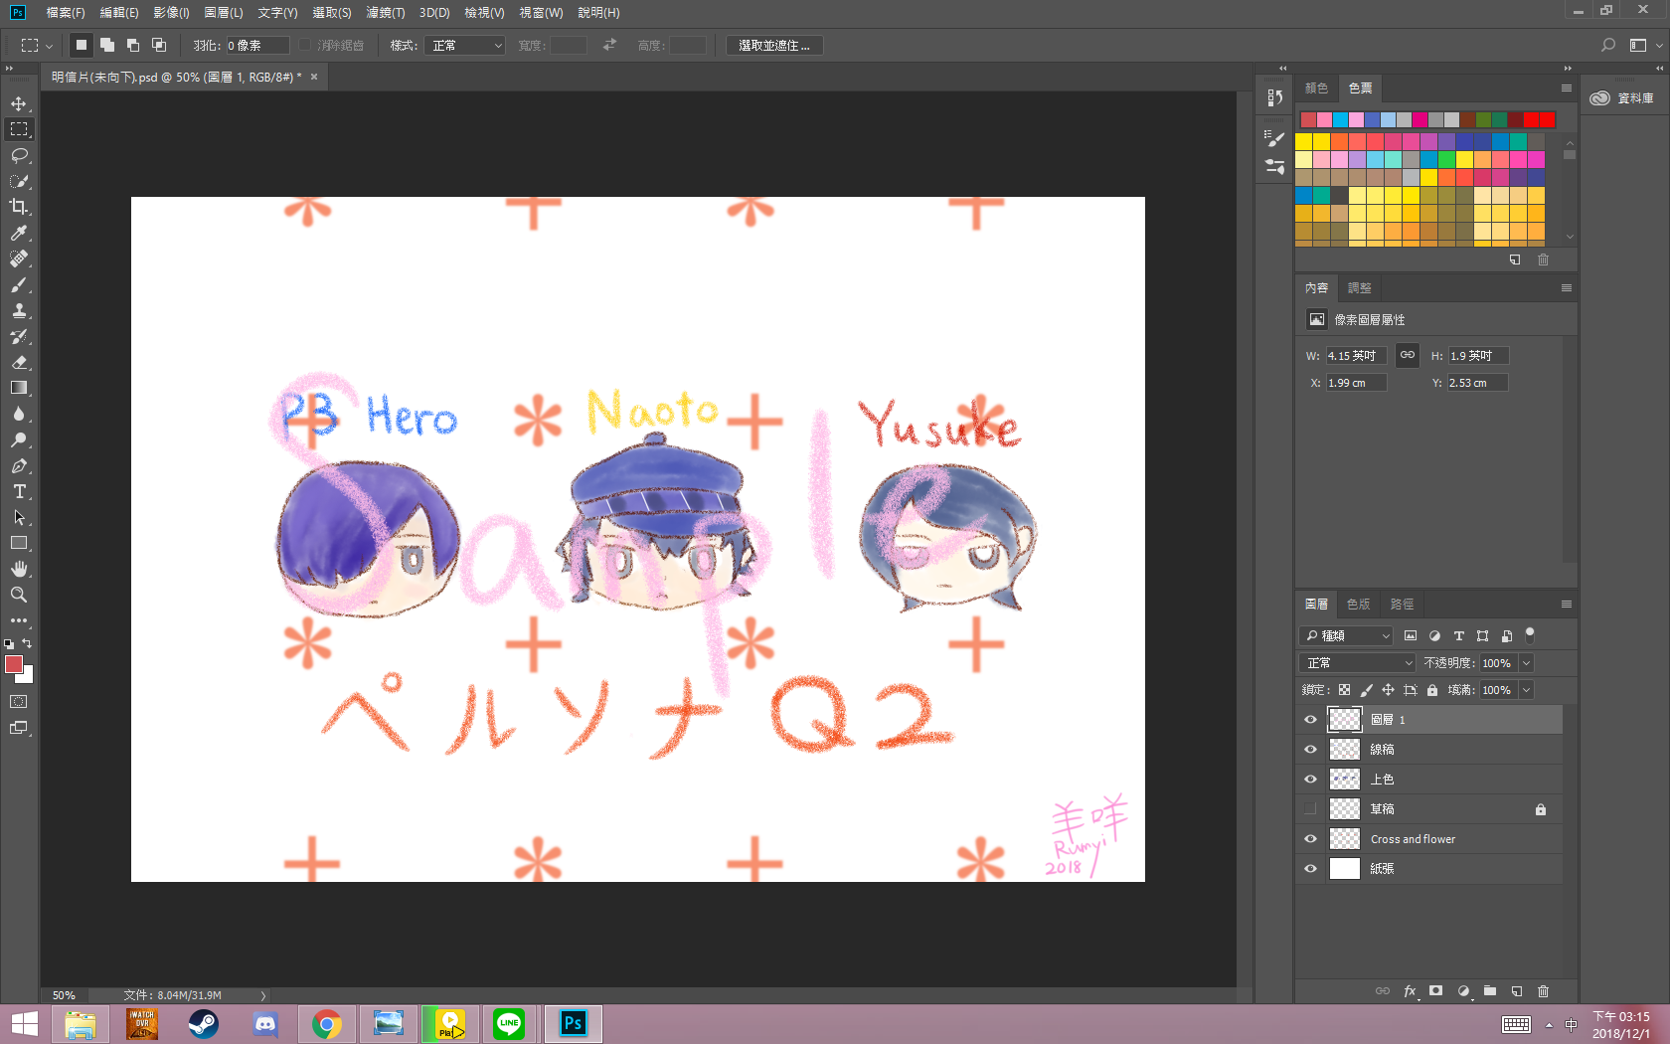Click the background color swatch
Viewport: 1670px width, 1044px height.
pos(27,676)
